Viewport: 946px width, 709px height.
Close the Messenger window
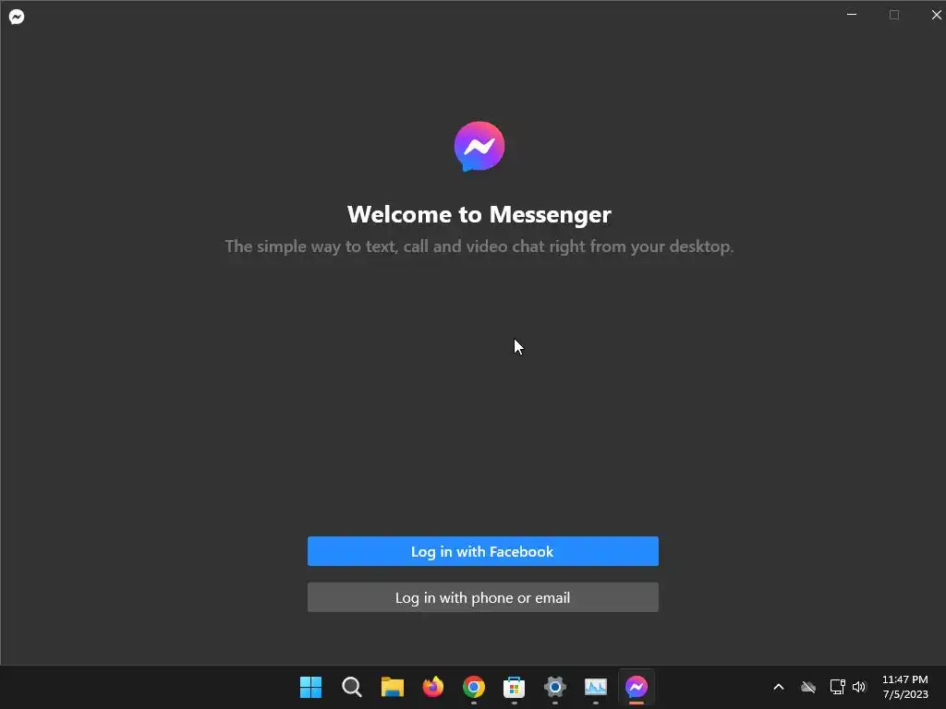(936, 15)
